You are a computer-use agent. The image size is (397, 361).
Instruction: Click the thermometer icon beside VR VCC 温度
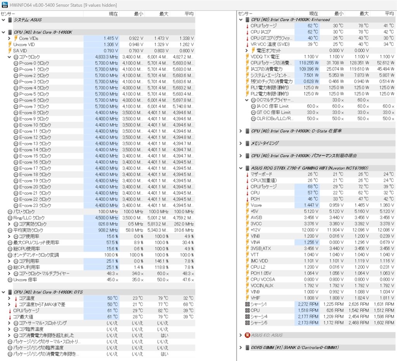pyautogui.click(x=247, y=44)
